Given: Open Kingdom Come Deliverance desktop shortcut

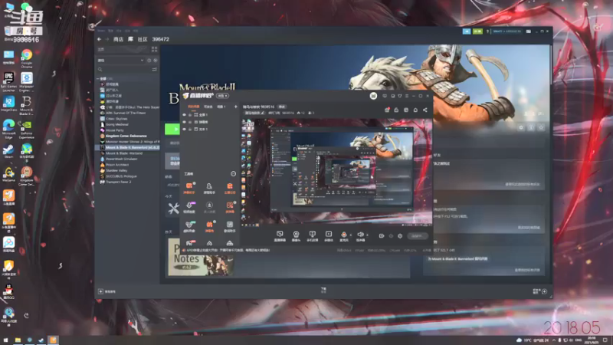Looking at the screenshot, I should 27,176.
